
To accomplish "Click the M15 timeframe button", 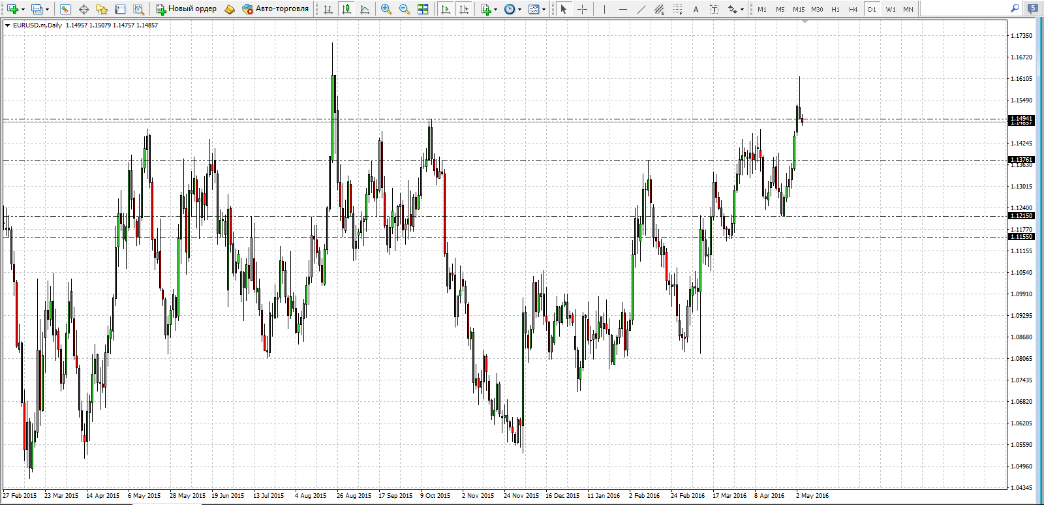I will coord(799,9).
